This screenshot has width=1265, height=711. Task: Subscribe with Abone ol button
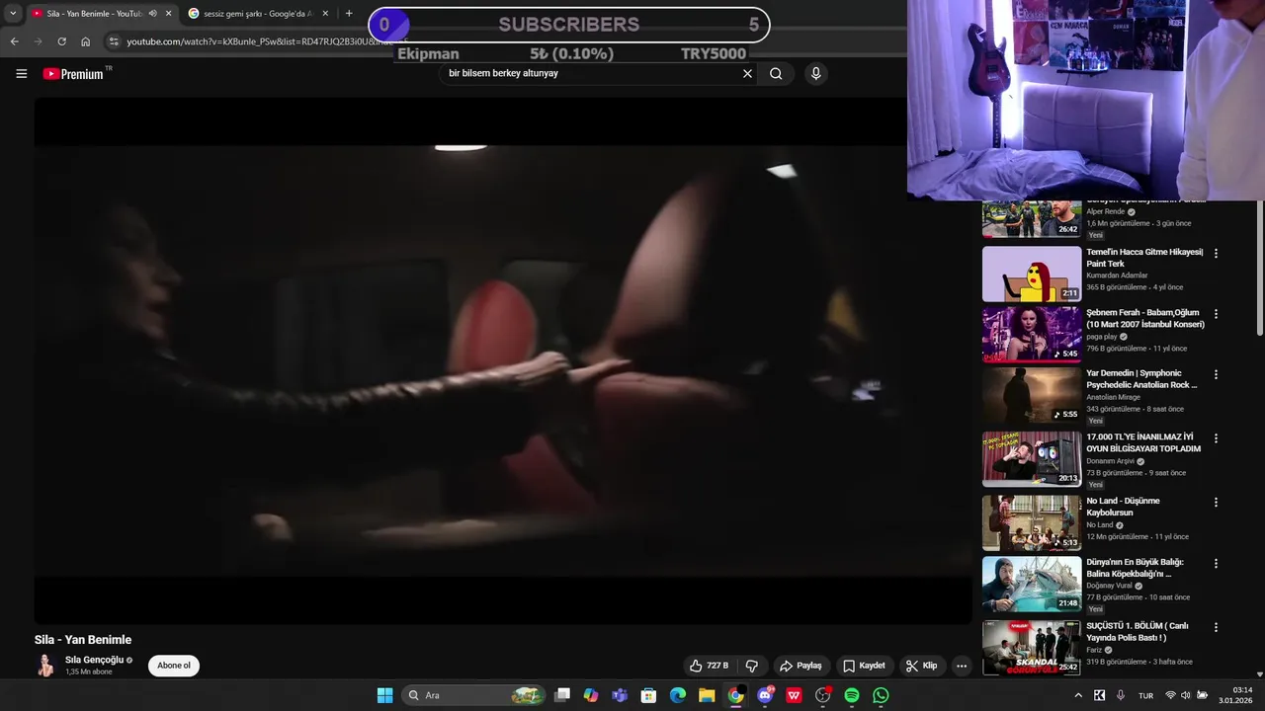174,666
